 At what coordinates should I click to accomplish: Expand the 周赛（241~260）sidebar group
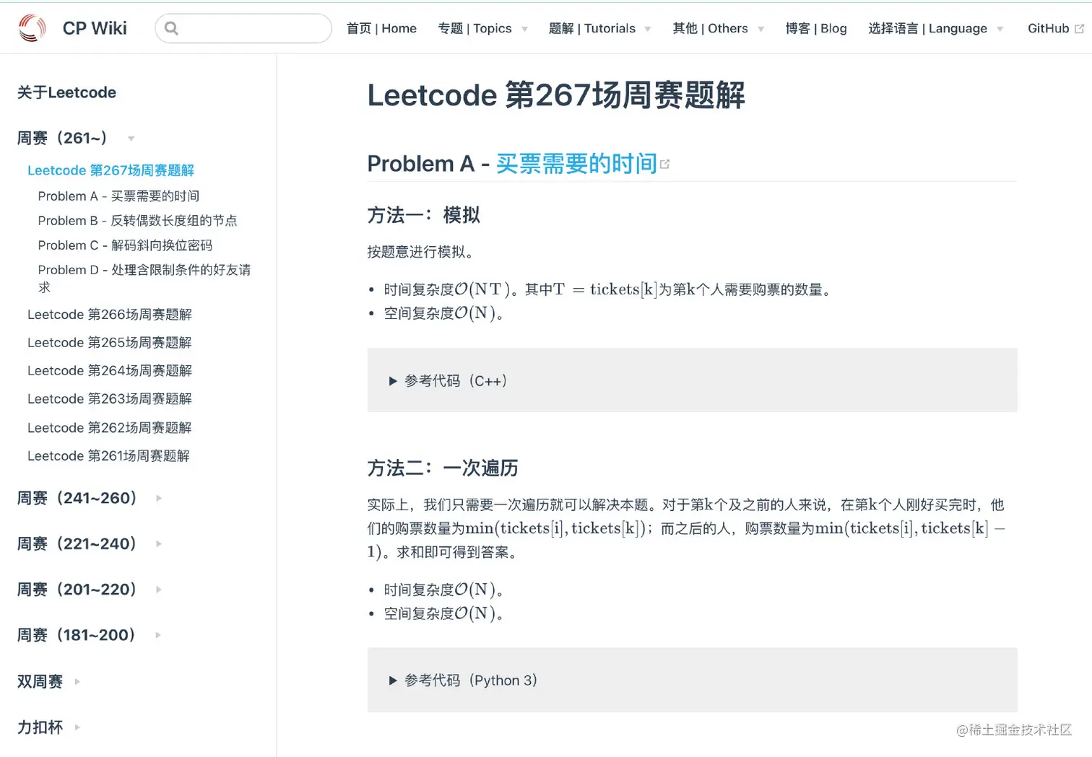tap(90, 498)
